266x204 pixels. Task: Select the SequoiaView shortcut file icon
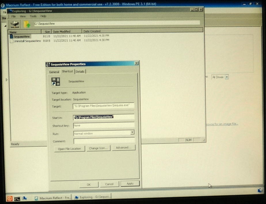(11, 37)
